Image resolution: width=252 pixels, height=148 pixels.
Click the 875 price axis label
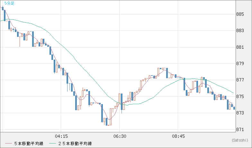click(x=240, y=96)
